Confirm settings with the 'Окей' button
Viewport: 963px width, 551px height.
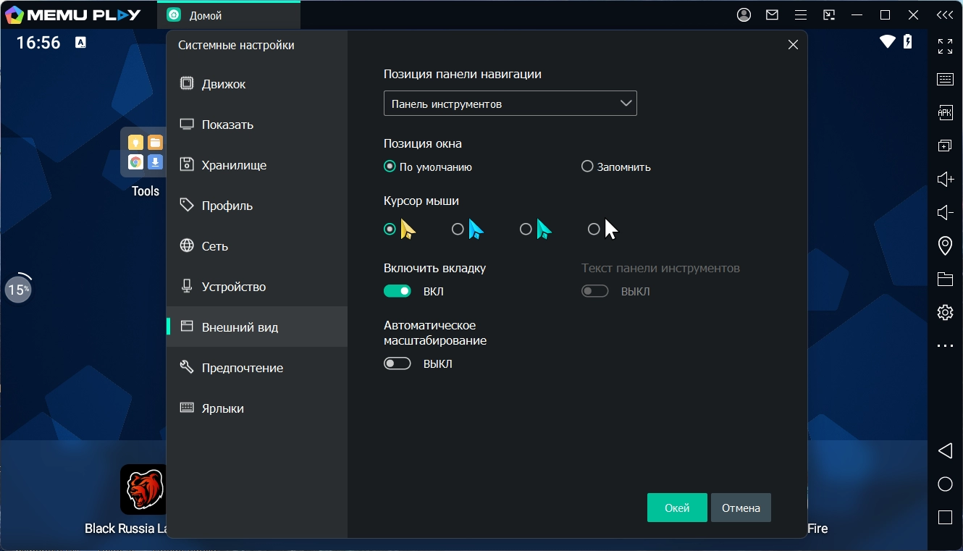pos(677,508)
